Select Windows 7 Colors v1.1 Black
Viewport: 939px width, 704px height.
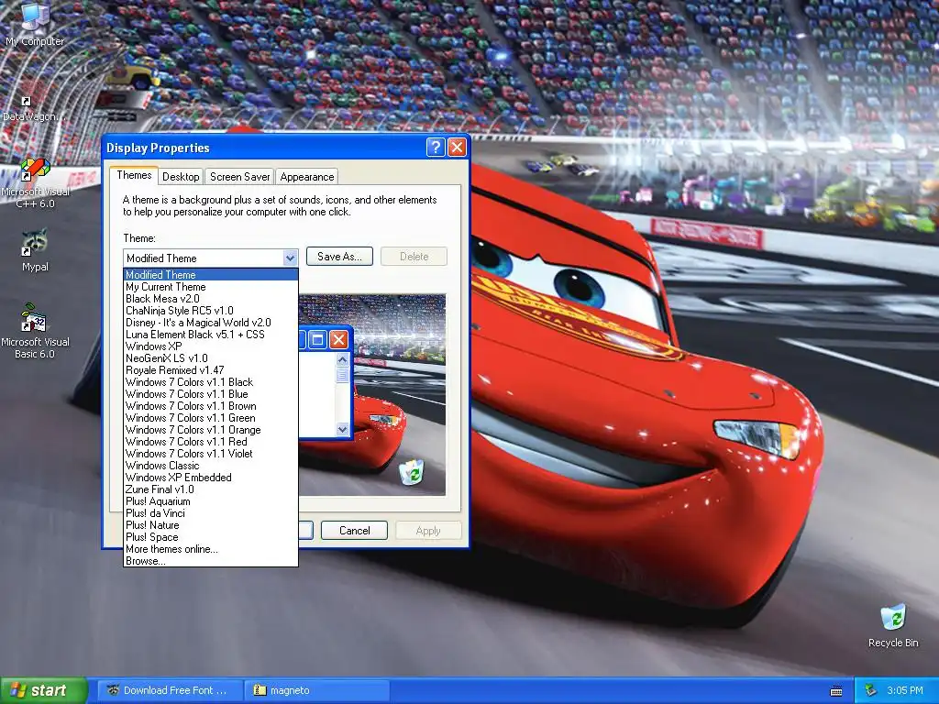pyautogui.click(x=211, y=382)
